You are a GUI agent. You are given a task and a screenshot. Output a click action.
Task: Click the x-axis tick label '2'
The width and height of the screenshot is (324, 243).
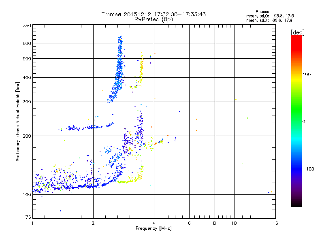click(x=93, y=223)
